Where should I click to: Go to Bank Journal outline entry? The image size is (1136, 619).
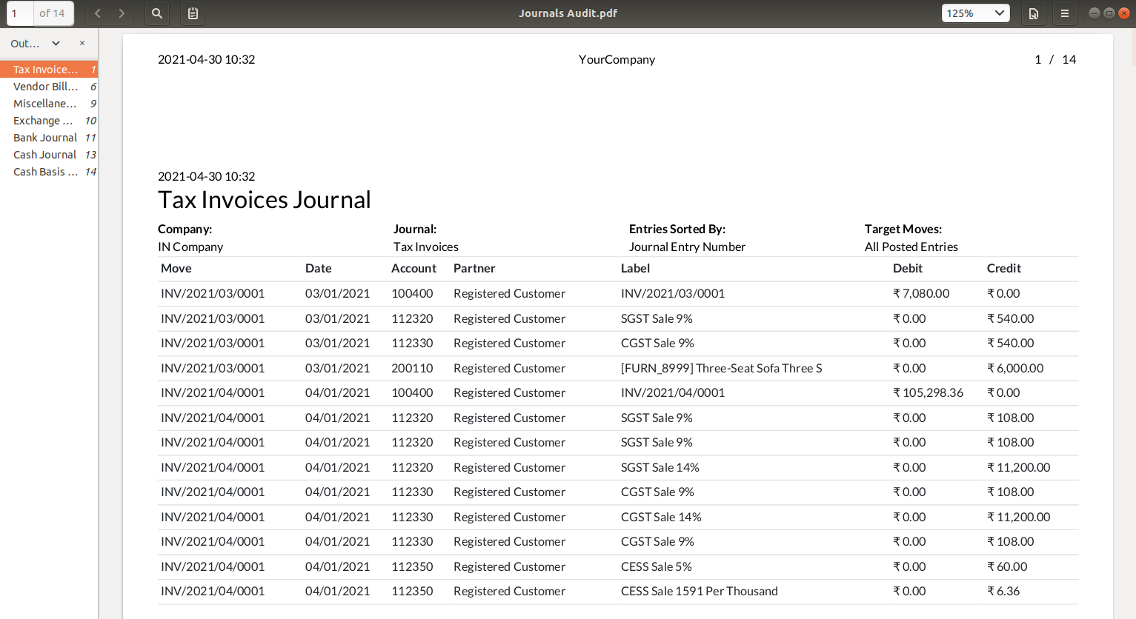click(x=45, y=138)
